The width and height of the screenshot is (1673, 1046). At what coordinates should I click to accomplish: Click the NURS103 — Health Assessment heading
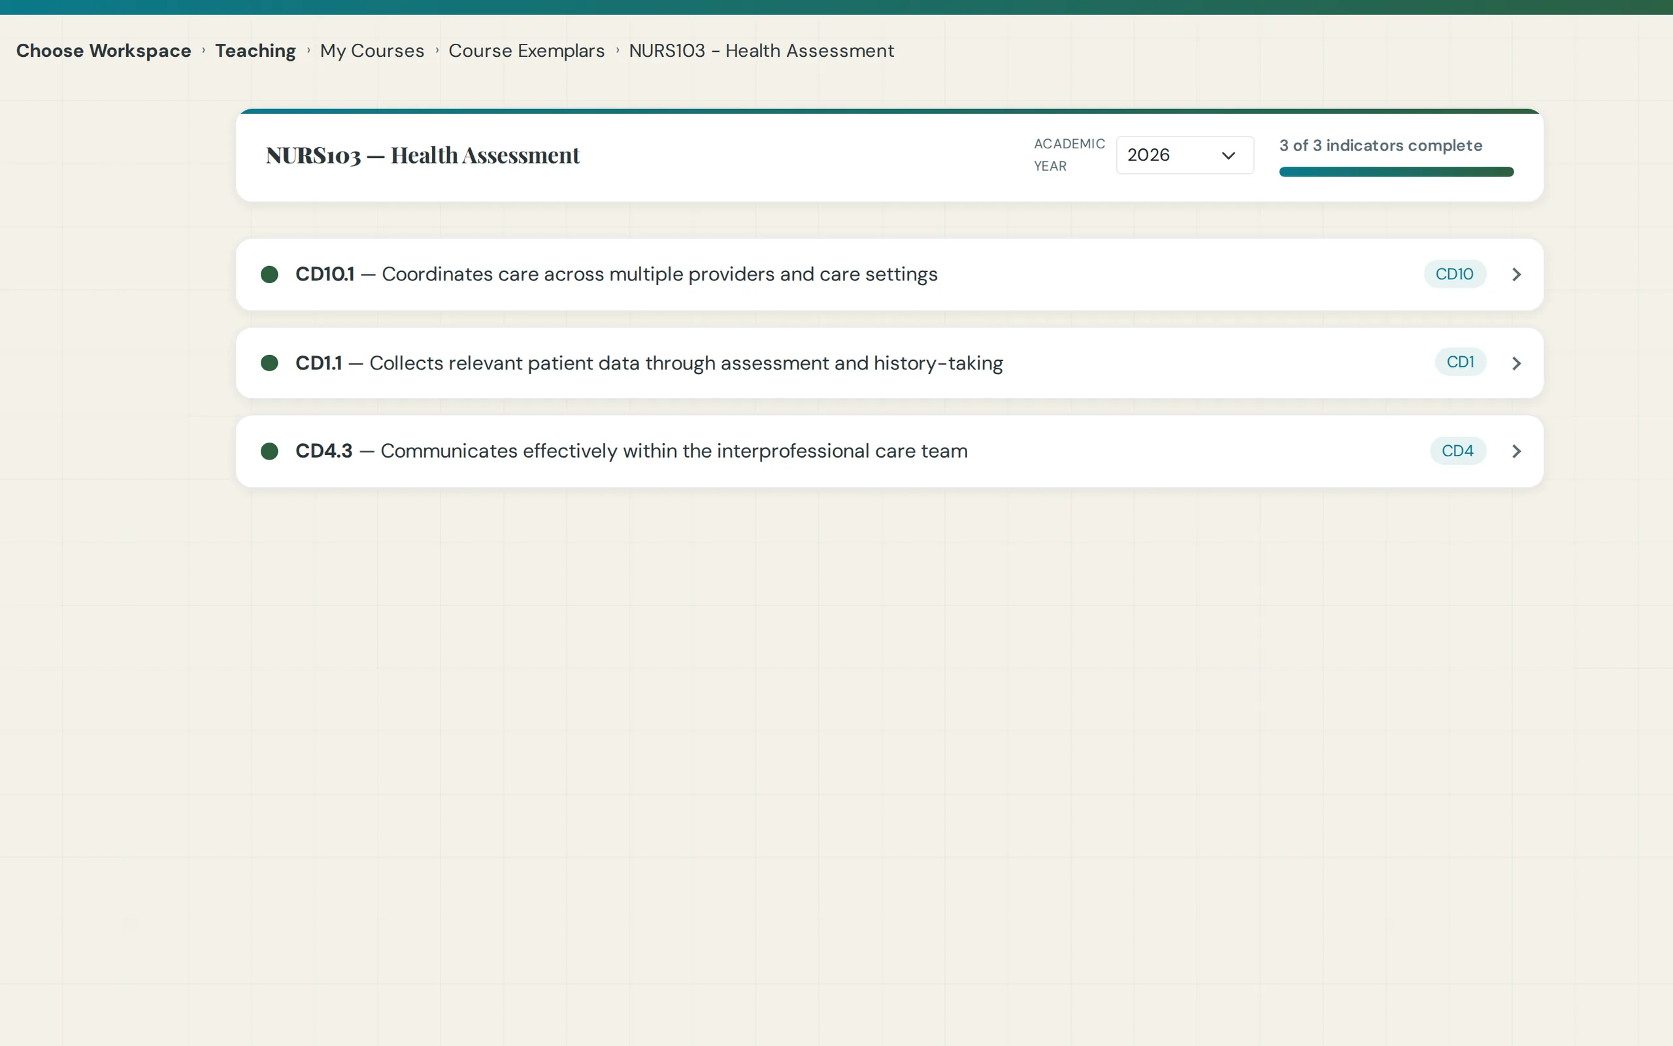[x=422, y=155]
